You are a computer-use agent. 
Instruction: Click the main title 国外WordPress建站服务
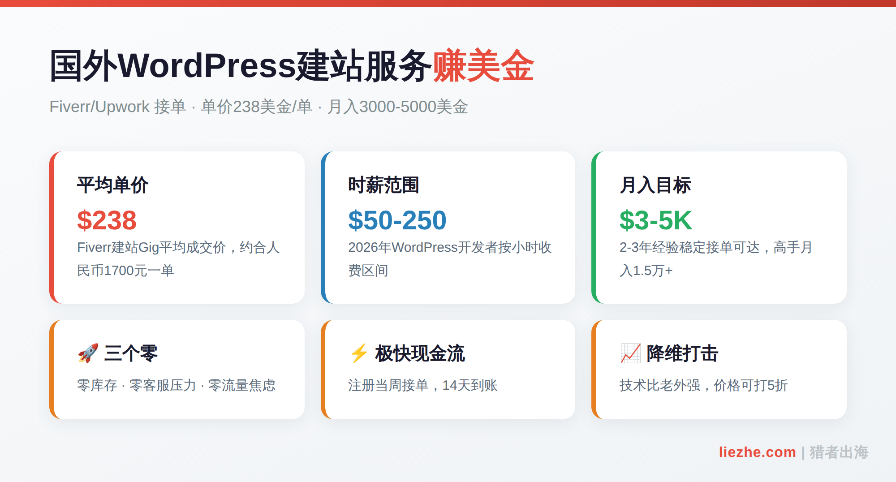[x=241, y=66]
